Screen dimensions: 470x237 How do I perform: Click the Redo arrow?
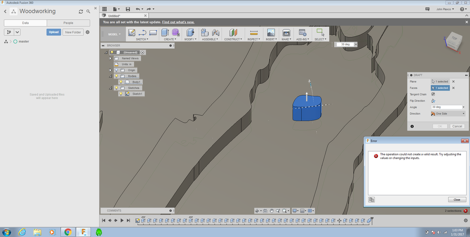[x=149, y=9]
